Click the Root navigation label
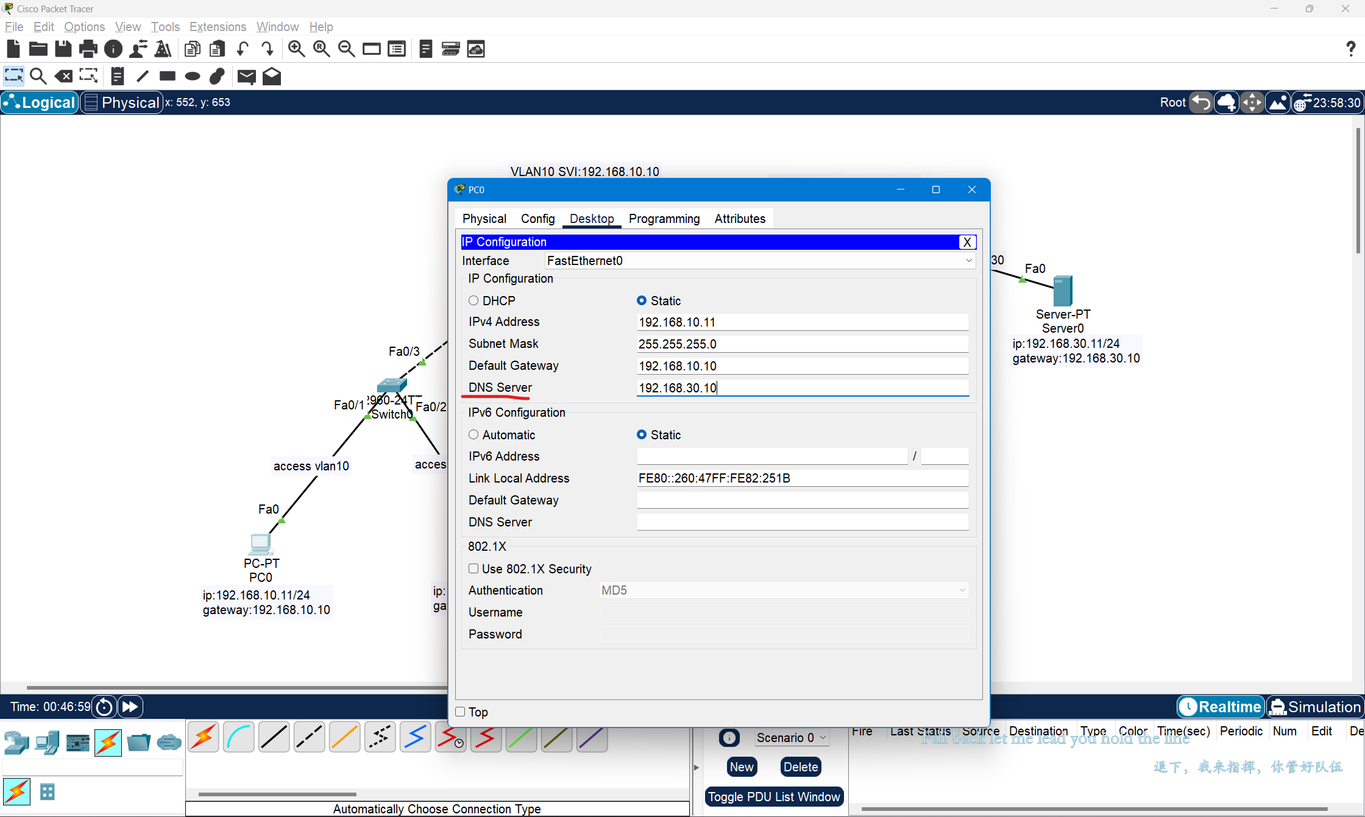Image resolution: width=1365 pixels, height=817 pixels. tap(1172, 102)
